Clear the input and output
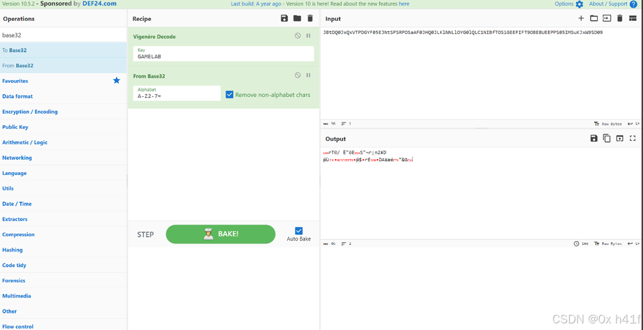This screenshot has height=330, width=643. (x=620, y=18)
